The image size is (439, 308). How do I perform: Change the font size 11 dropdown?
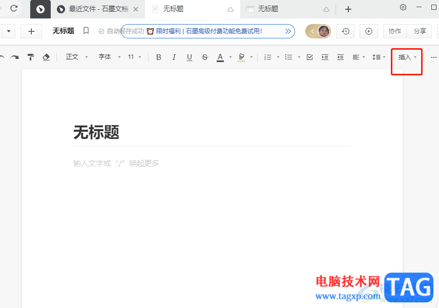[x=135, y=57]
